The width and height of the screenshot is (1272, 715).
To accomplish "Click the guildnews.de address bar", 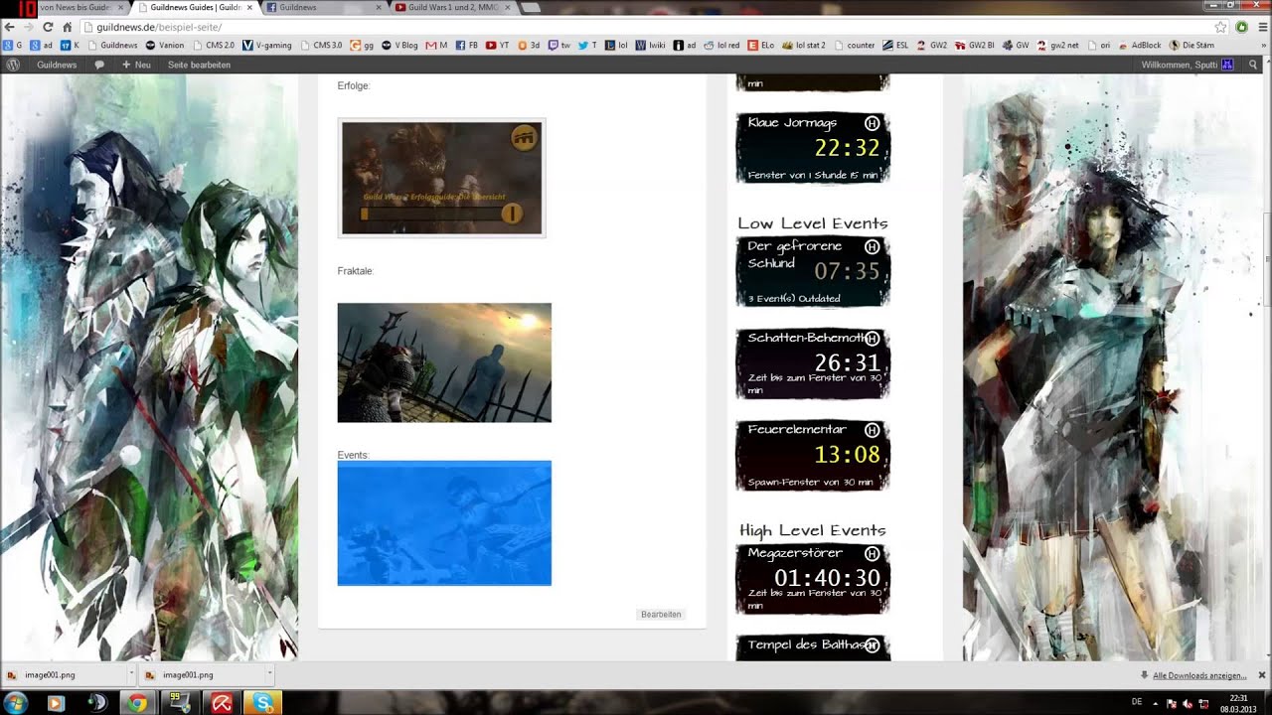I will (x=646, y=27).
